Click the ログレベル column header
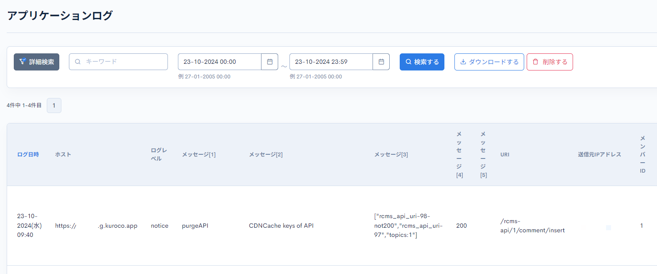This screenshot has height=274, width=657. (159, 154)
